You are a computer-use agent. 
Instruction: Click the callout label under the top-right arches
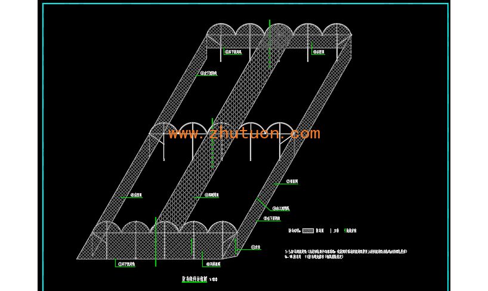(x=319, y=52)
